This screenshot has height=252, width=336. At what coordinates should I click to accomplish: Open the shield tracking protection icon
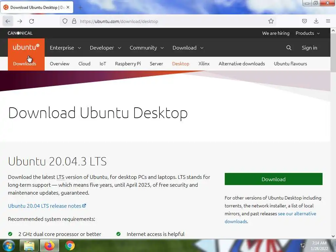65,21
